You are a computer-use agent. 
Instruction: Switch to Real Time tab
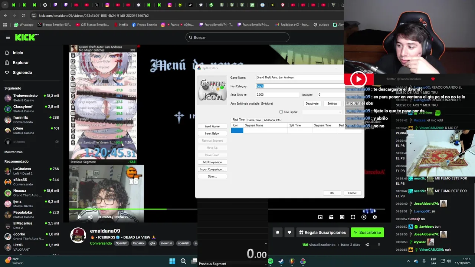(x=239, y=120)
